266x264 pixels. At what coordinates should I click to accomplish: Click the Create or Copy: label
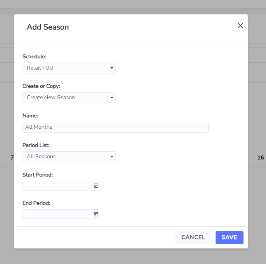pyautogui.click(x=41, y=86)
